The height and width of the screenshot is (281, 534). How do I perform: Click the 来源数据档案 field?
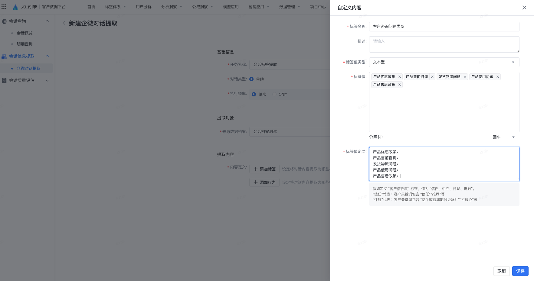click(x=290, y=132)
